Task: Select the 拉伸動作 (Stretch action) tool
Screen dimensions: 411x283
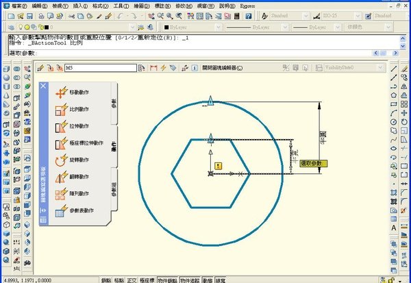Action: click(72, 126)
